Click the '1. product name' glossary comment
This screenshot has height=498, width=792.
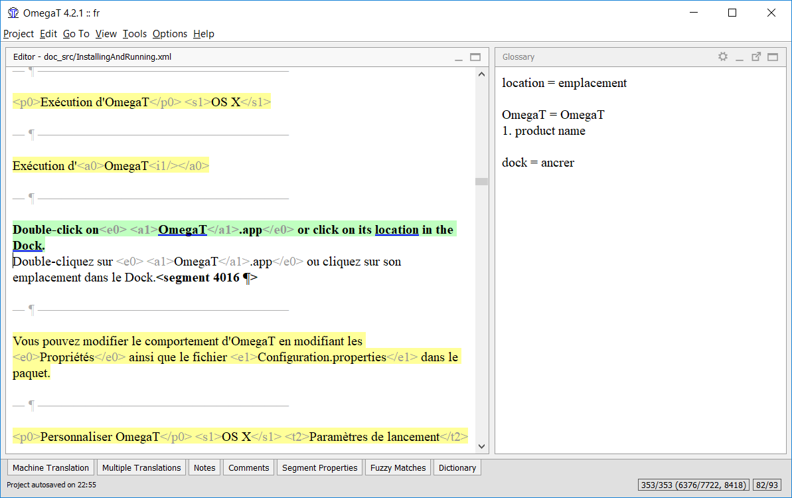click(544, 131)
